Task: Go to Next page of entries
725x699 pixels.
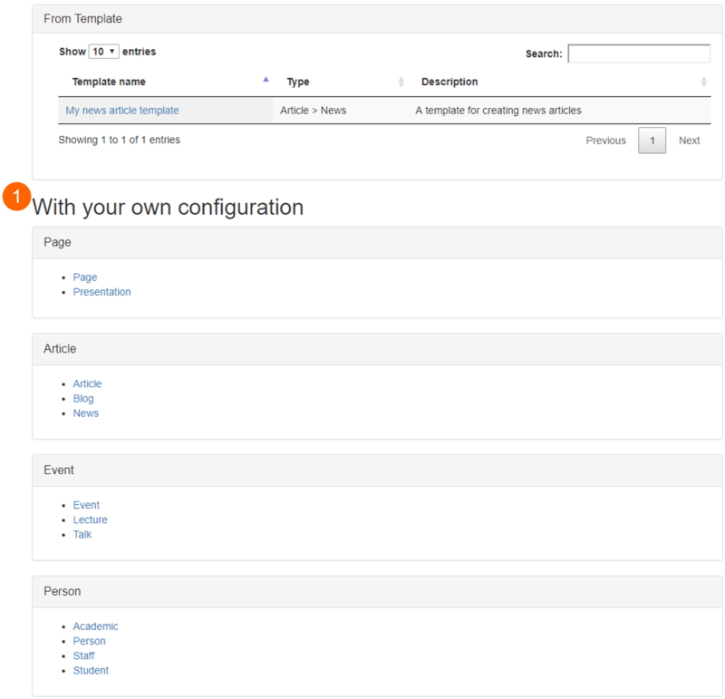Action: (x=689, y=141)
